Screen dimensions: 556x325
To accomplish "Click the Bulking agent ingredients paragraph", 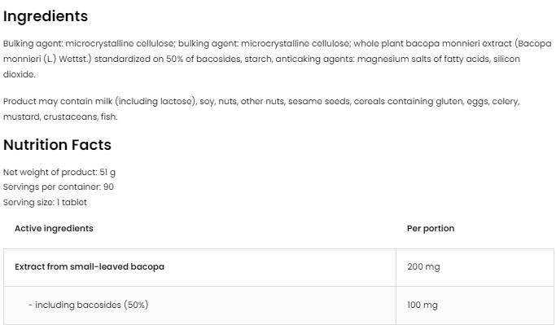I will click(278, 59).
